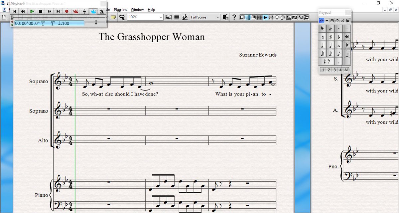Click the red Record button

tap(66, 11)
